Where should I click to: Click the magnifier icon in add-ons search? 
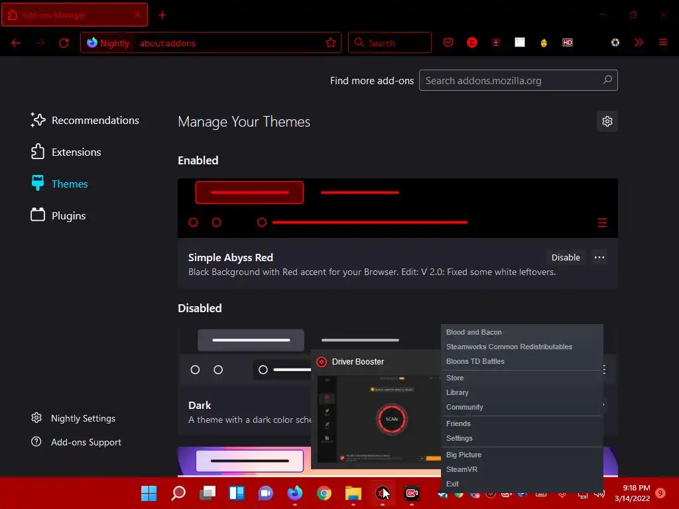point(607,80)
